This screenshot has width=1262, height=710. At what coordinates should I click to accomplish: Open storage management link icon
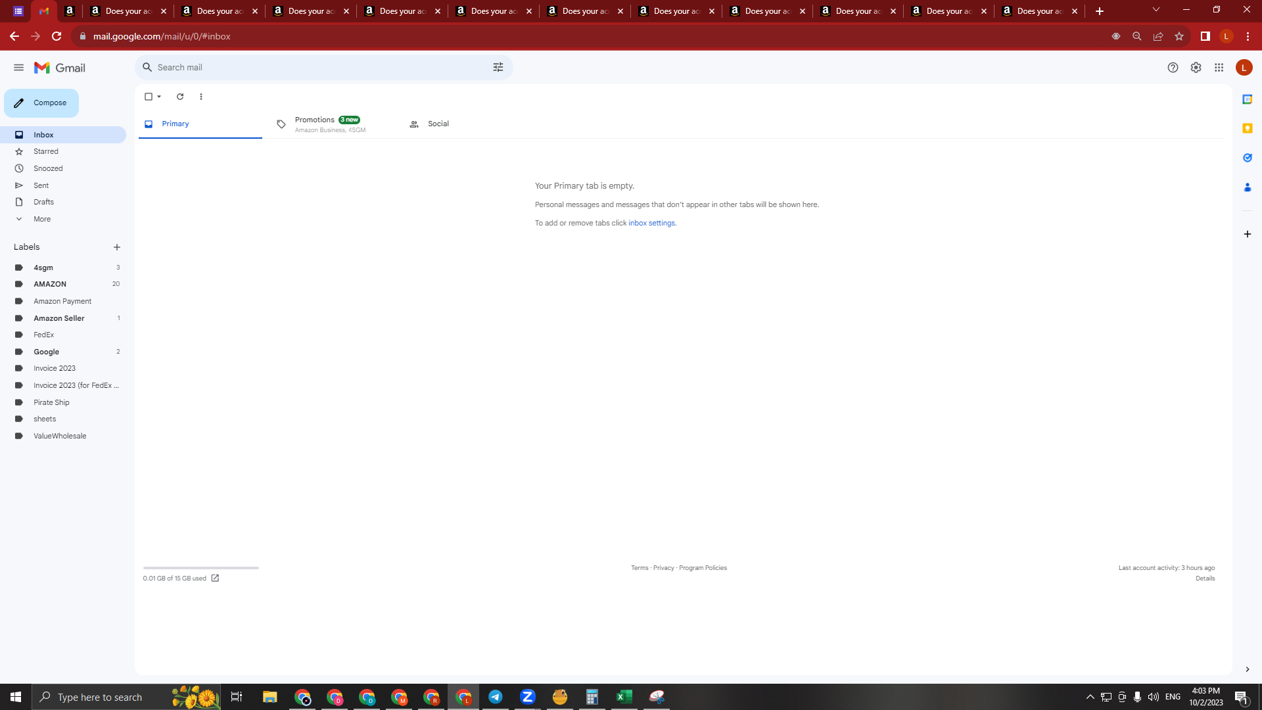click(x=215, y=579)
